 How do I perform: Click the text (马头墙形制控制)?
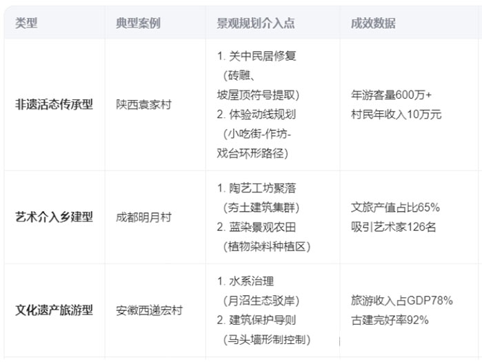point(267,339)
